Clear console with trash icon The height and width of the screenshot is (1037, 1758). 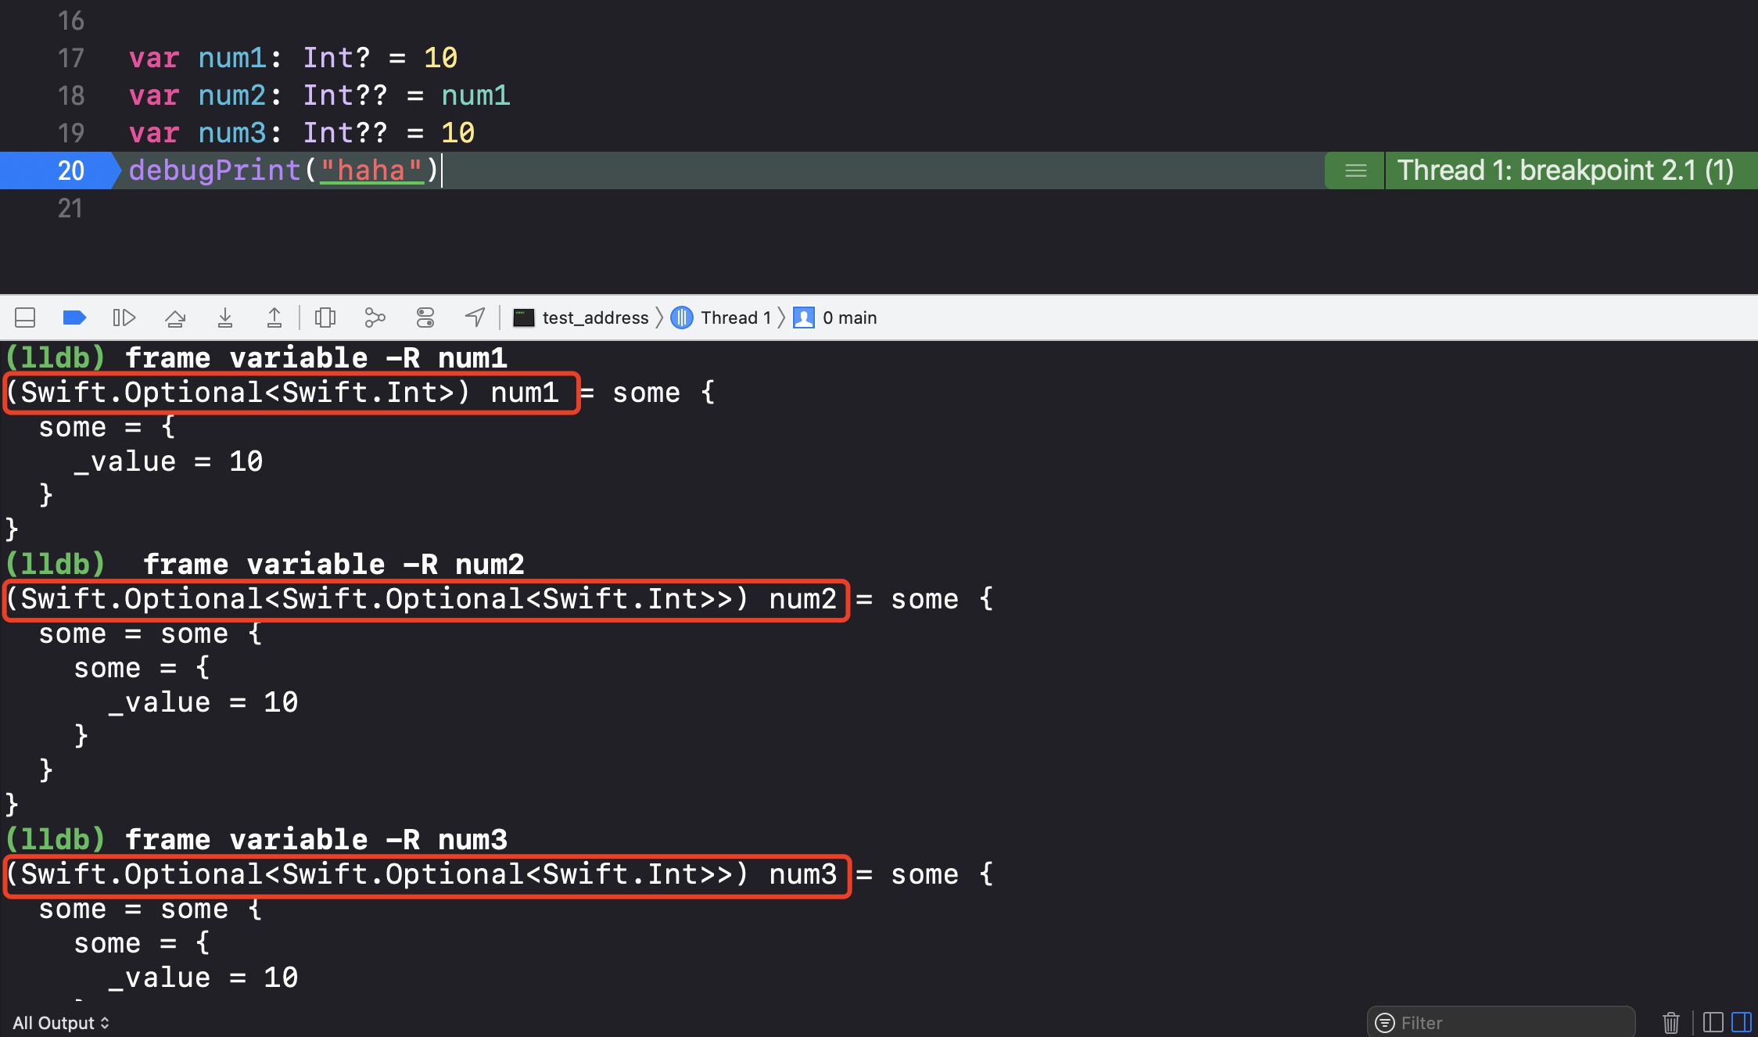[1670, 1023]
